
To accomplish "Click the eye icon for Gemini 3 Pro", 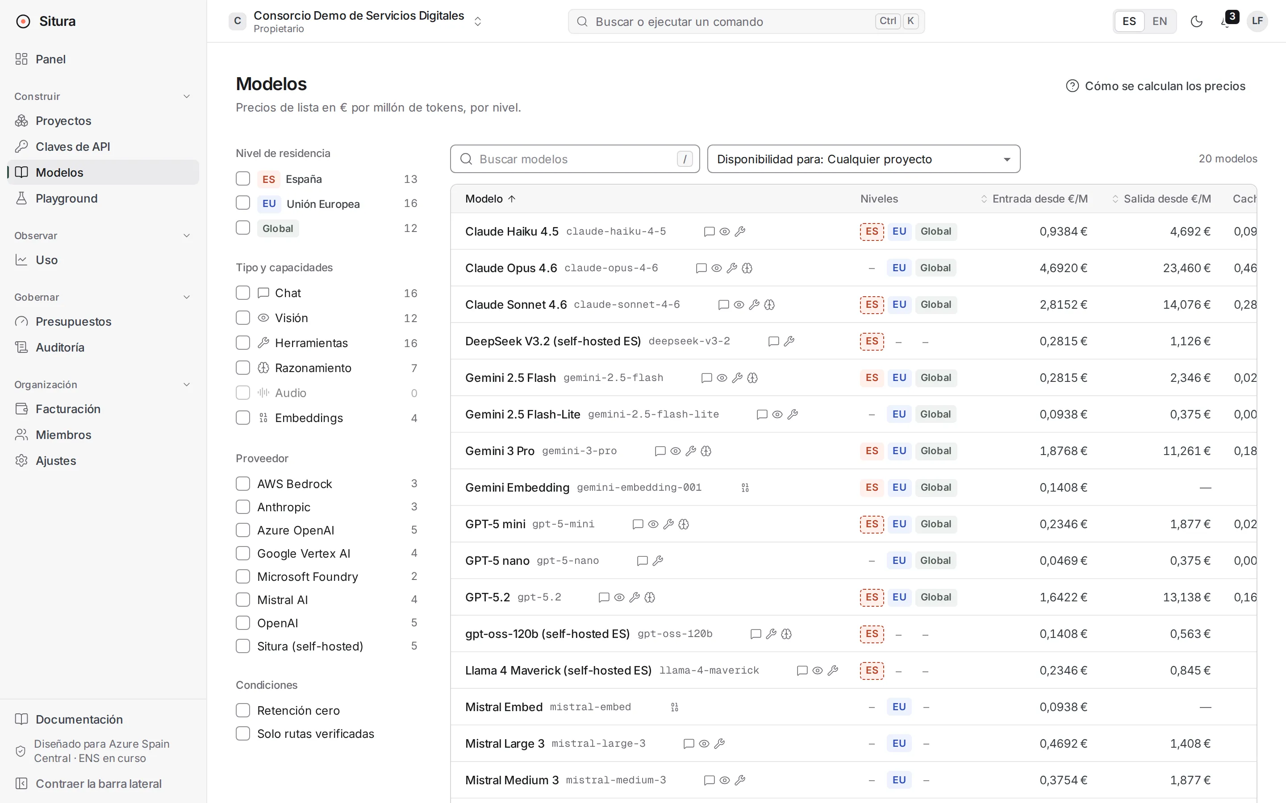I will 676,451.
